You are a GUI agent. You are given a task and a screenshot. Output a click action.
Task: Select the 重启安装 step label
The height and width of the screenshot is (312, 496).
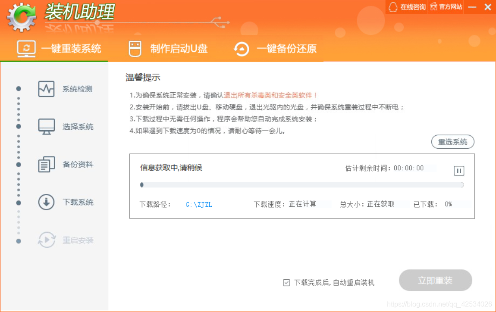78,240
